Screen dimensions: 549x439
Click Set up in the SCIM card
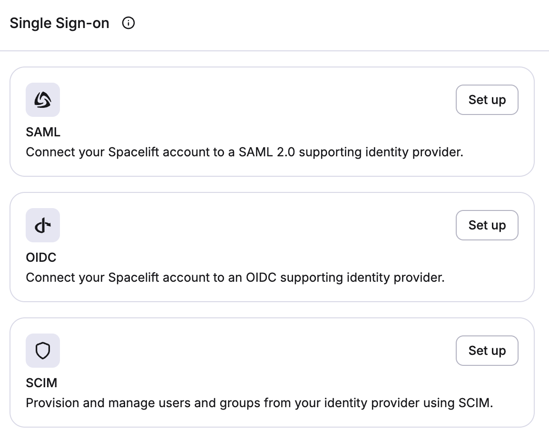click(487, 351)
